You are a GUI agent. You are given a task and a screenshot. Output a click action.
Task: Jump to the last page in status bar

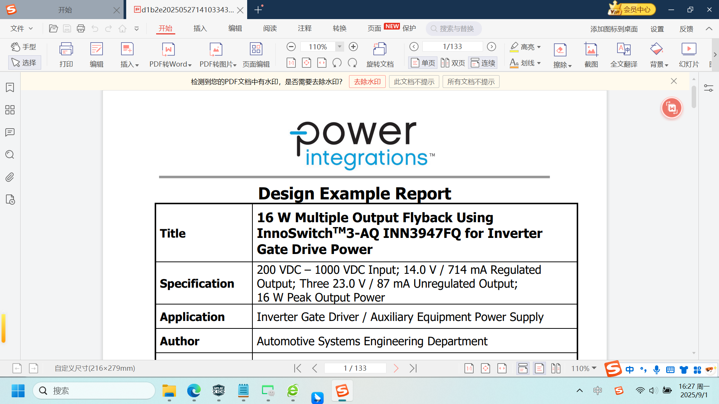413,368
